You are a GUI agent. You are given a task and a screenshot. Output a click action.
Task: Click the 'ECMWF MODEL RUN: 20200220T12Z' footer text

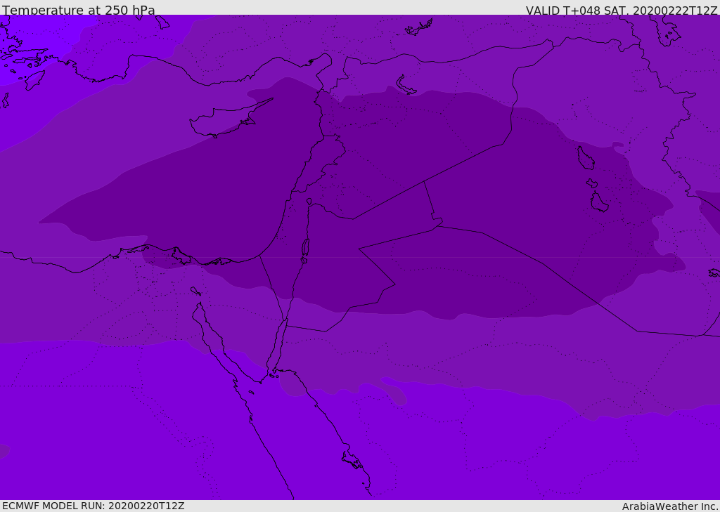coord(94,506)
